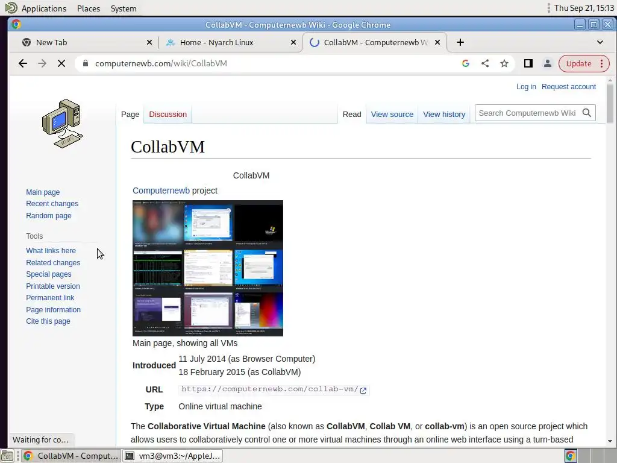
Task: Open Printable version link
Action: [53, 286]
